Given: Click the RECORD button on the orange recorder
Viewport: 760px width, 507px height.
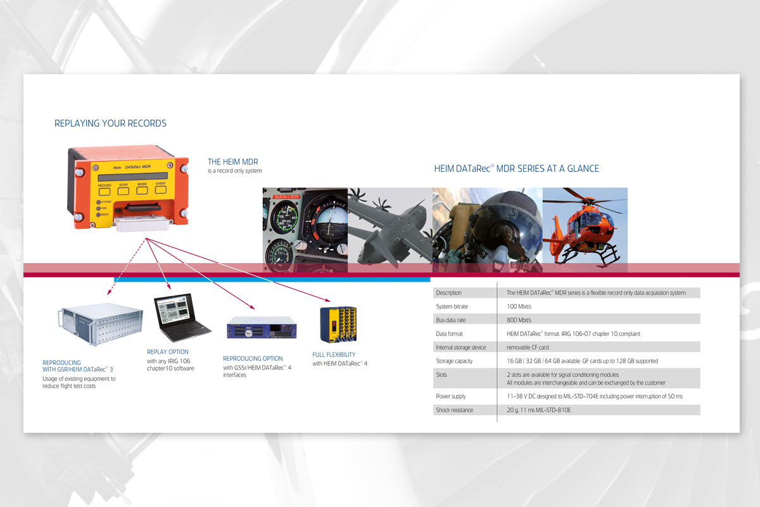Looking at the screenshot, I should (x=105, y=191).
